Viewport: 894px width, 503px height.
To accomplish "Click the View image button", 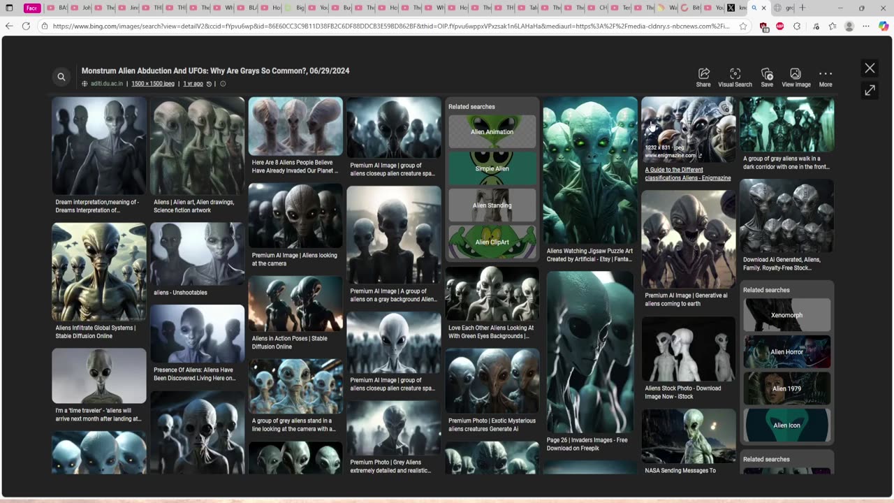I will click(796, 78).
